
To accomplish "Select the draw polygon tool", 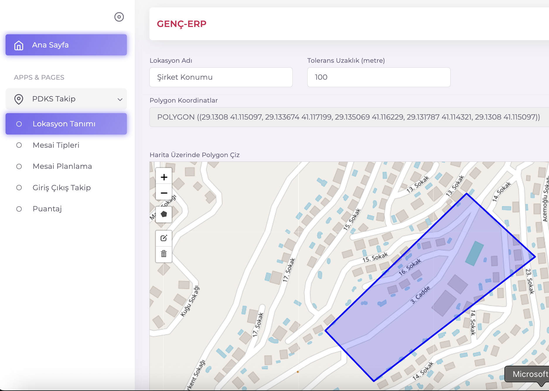I will pos(164,214).
